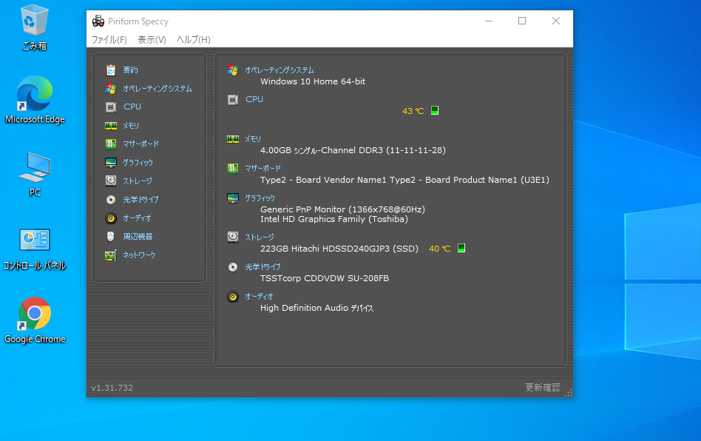Open the ストレージ summary heading link

click(x=260, y=237)
